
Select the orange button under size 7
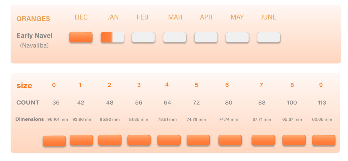click(x=263, y=140)
